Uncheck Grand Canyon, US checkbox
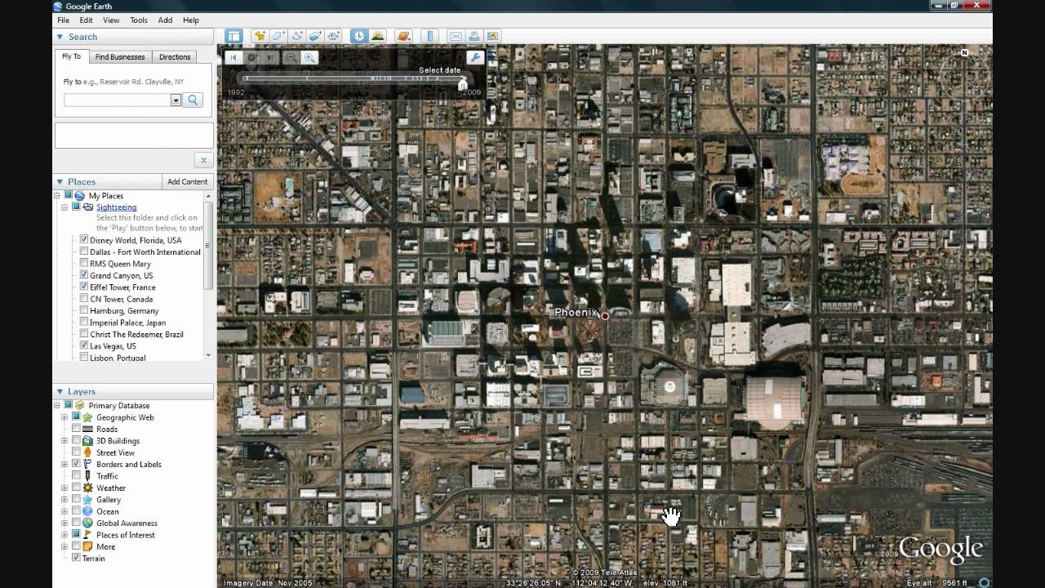Viewport: 1045px width, 588px height. (84, 275)
